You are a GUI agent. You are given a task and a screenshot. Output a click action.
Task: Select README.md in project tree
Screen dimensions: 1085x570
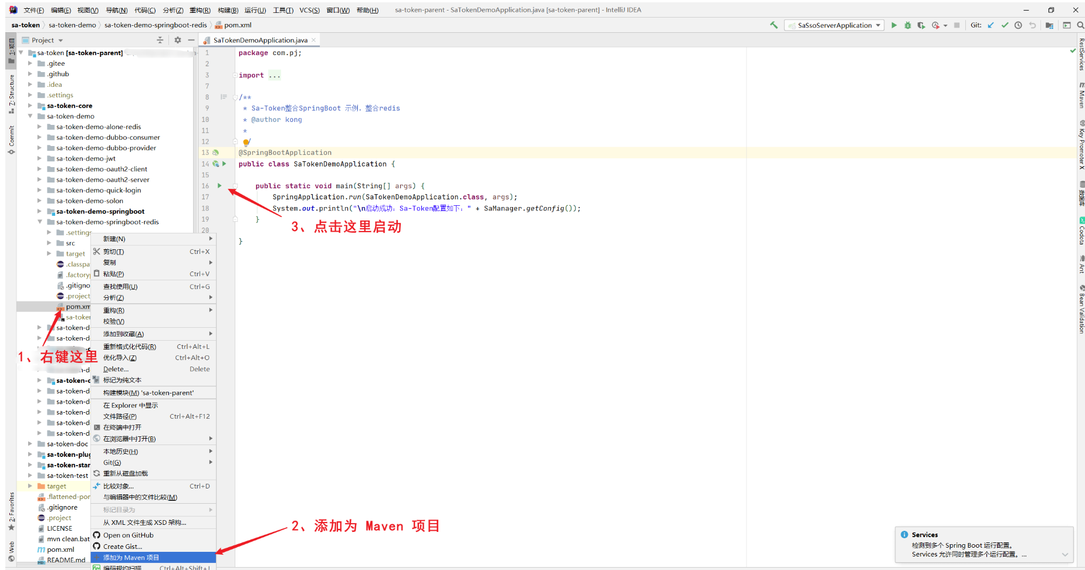coord(66,560)
